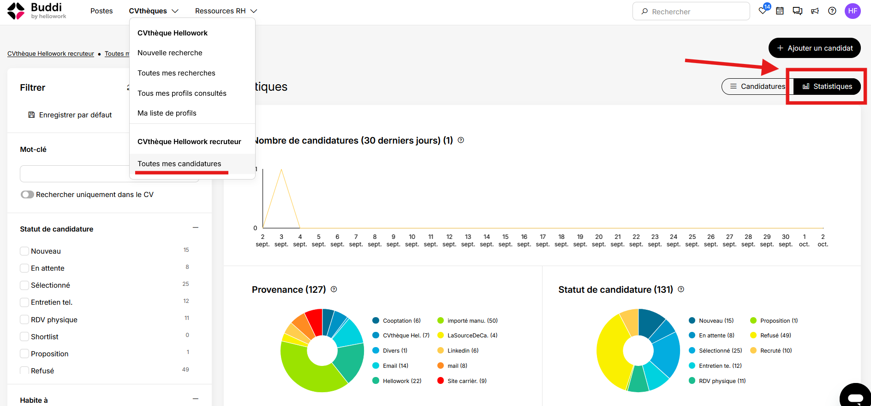The width and height of the screenshot is (871, 406).
Task: Check the Sélectionné status checkbox
Action: (24, 285)
